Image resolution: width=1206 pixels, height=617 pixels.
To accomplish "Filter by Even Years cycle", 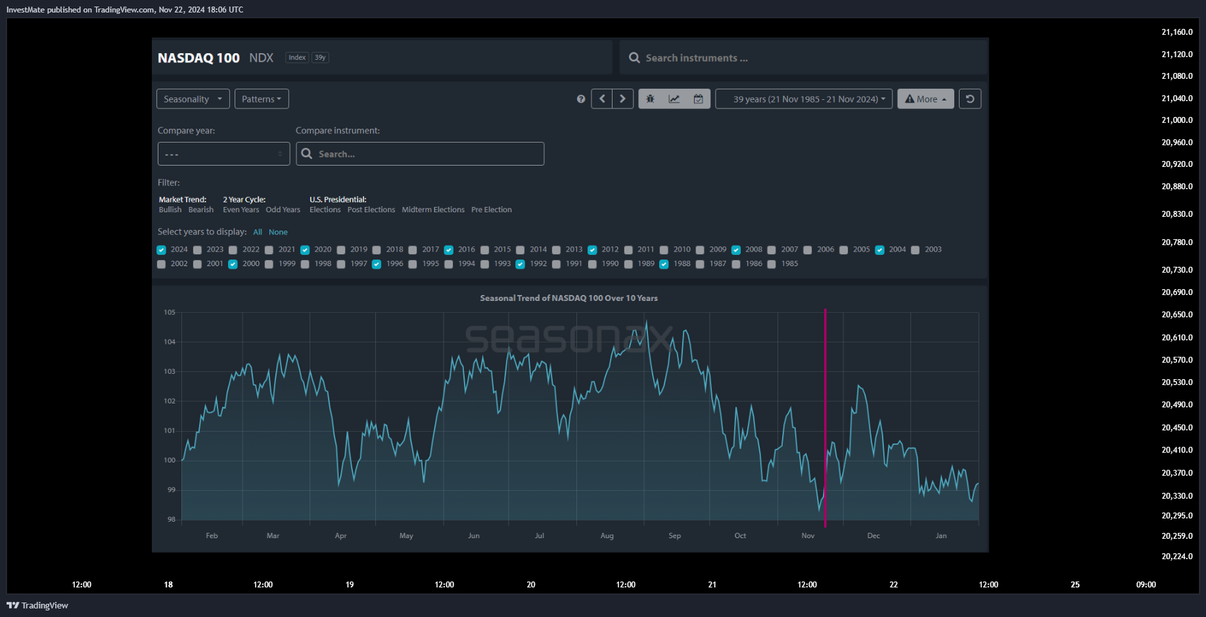I will [x=241, y=210].
